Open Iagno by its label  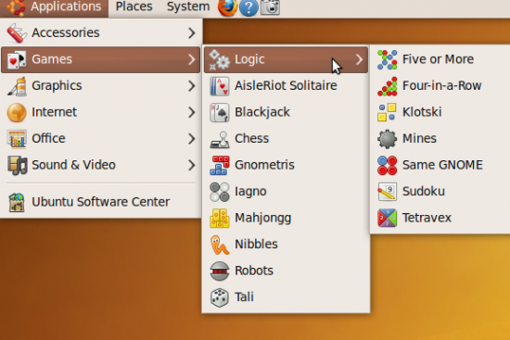pos(250,192)
